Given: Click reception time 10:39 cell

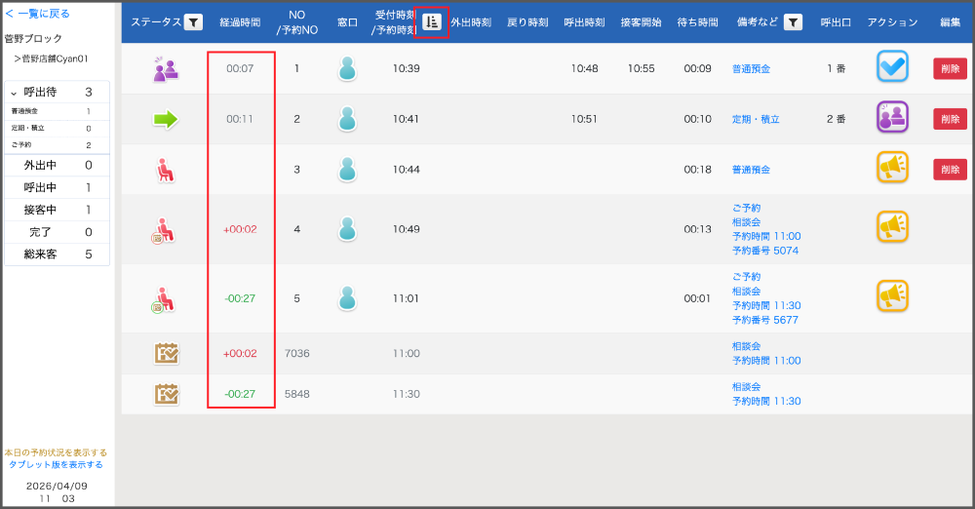Looking at the screenshot, I should (406, 68).
